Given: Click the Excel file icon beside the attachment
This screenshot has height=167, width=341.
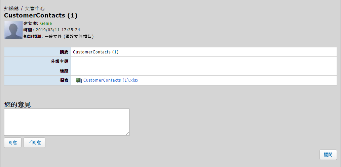Looking at the screenshot, I should click(79, 80).
